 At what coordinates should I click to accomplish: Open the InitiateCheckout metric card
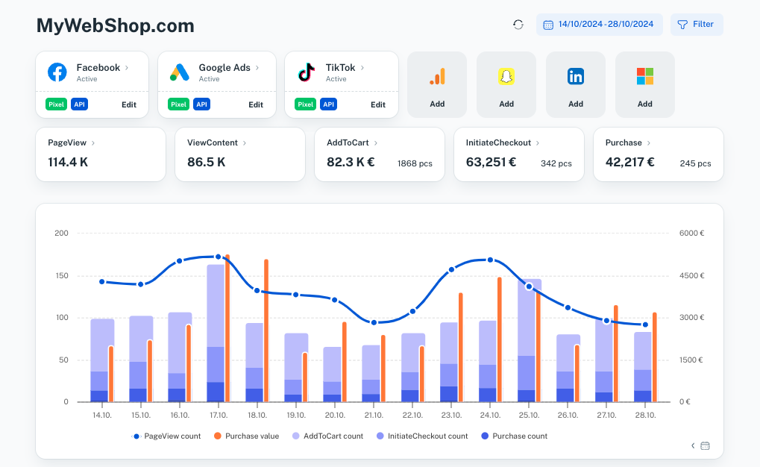pos(518,154)
